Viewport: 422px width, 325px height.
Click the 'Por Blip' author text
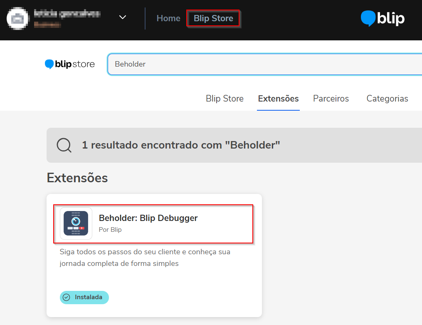[110, 230]
